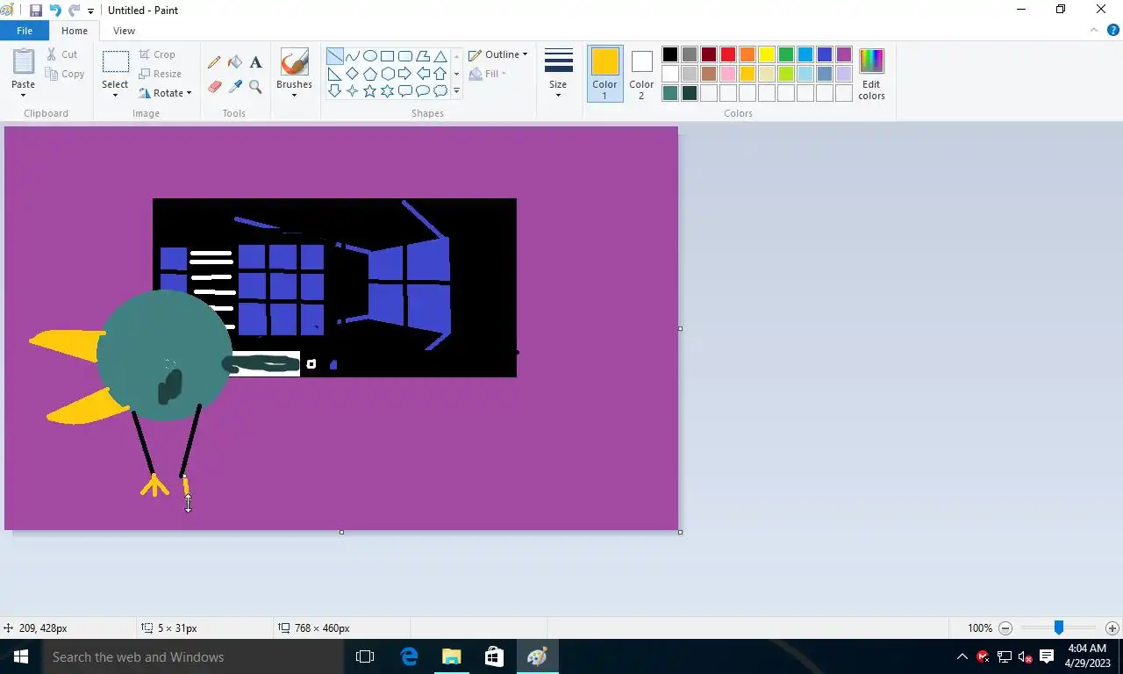Choose the Hexagon shape
1123x674 pixels.
(x=388, y=74)
